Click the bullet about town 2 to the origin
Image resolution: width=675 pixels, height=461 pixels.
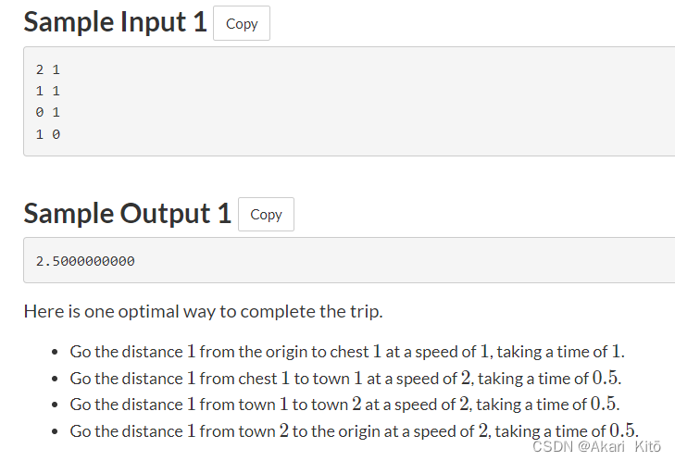click(354, 430)
